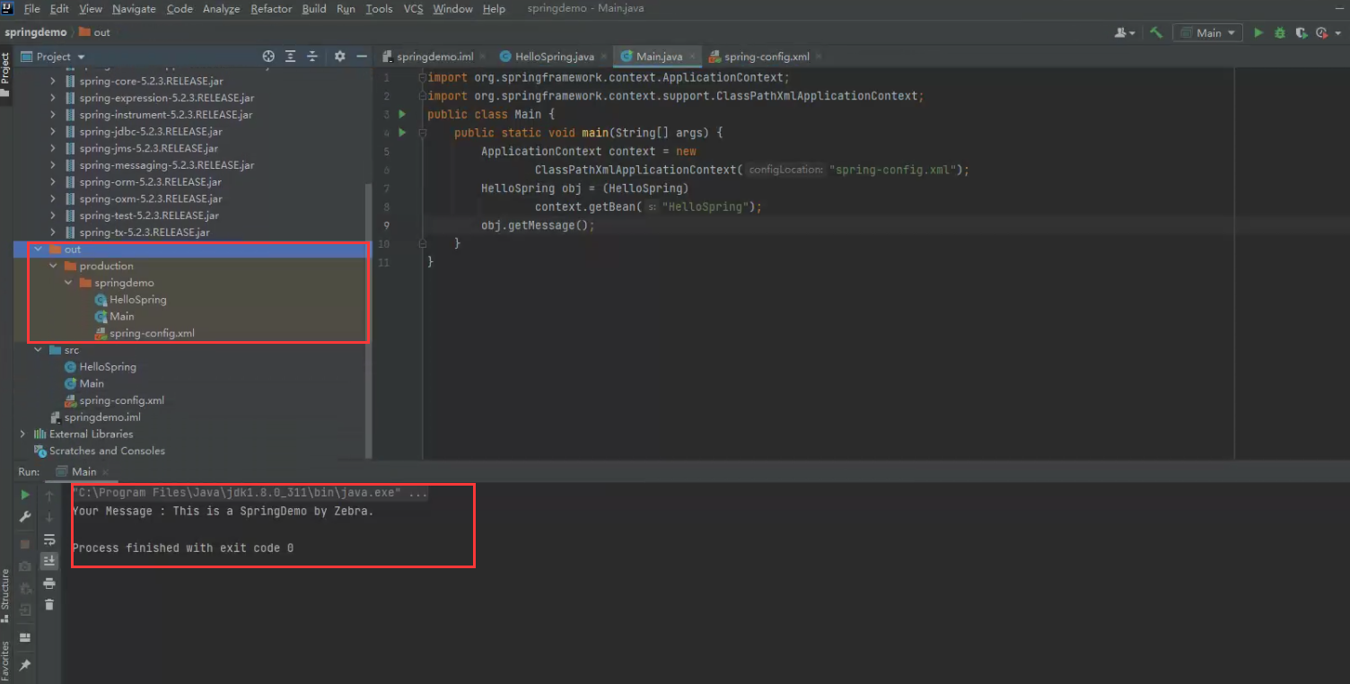Expand all in the Project panel toolbar
This screenshot has width=1350, height=684.
click(x=291, y=56)
